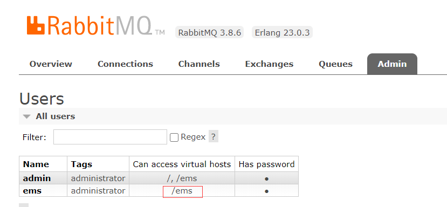This screenshot has height=207, width=447.
Task: Enable the Regex filter checkbox
Action: (174, 137)
